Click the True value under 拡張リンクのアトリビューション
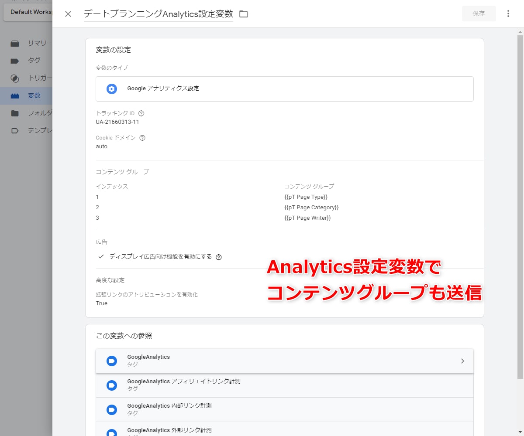Screen dimensions: 524x436 point(101,303)
